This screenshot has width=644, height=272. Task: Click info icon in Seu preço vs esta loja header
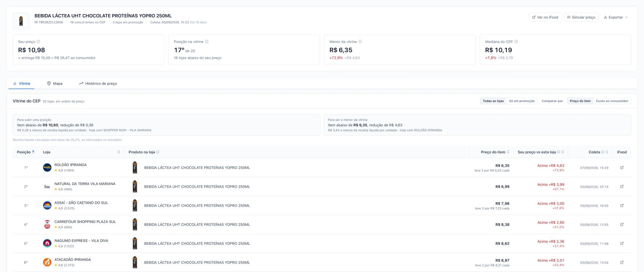558,152
